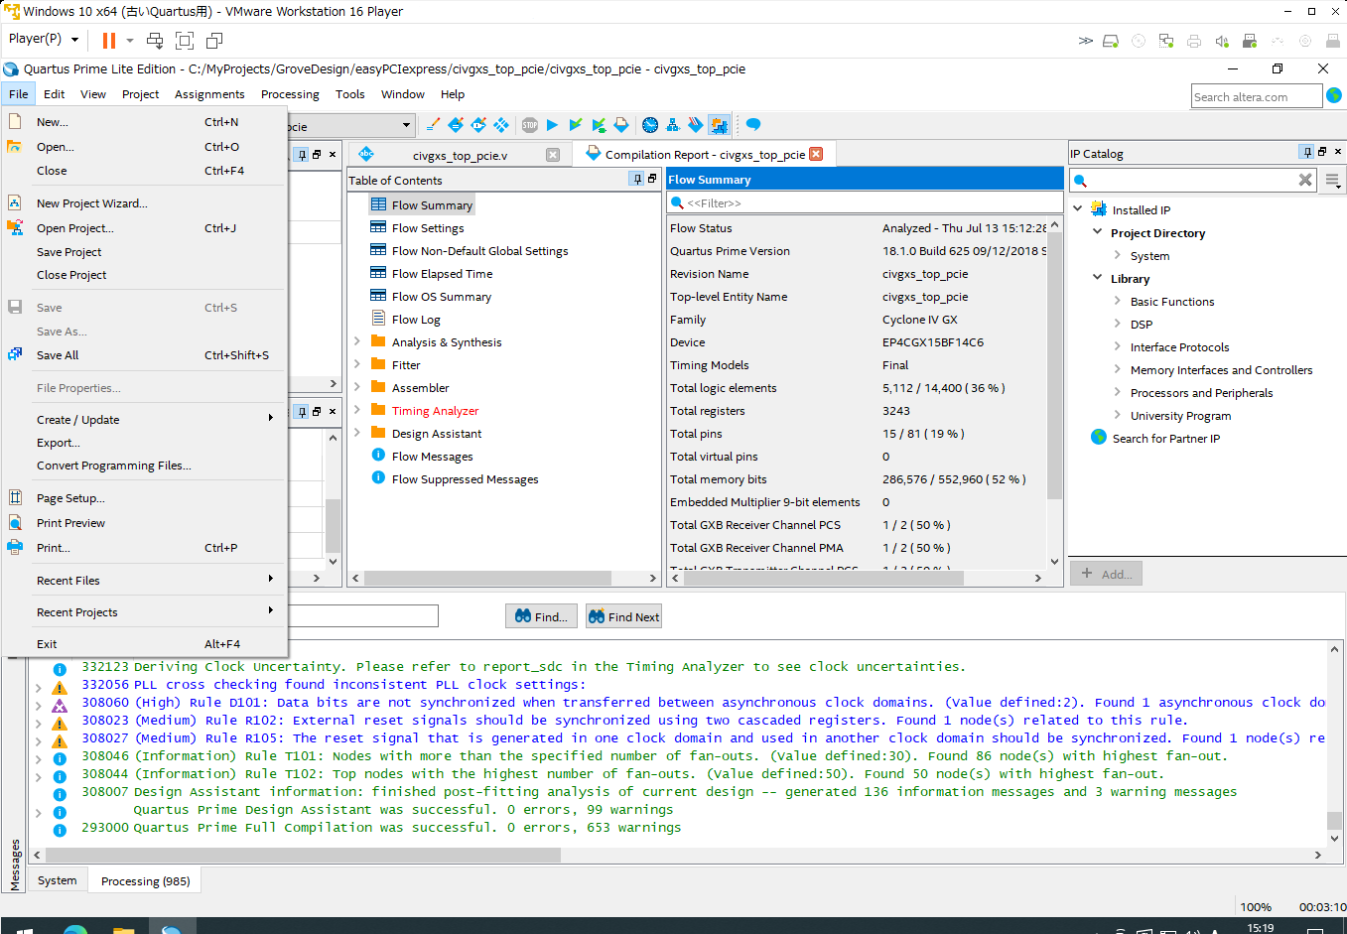Start Analysis & Elaboration from the toolbar

[x=575, y=125]
